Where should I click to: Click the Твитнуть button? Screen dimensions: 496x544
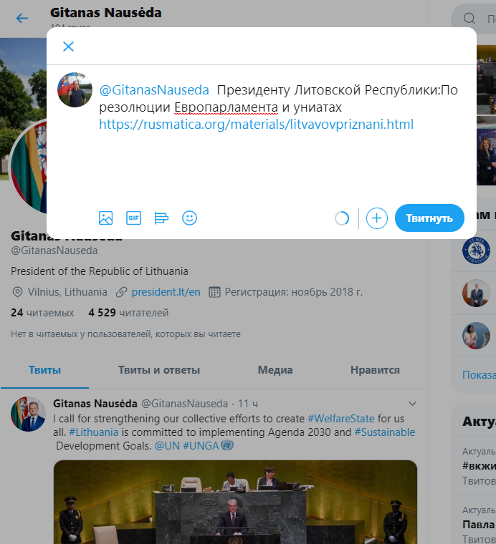(429, 218)
